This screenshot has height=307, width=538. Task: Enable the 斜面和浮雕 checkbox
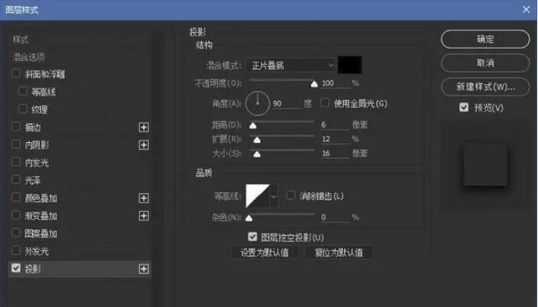tap(16, 73)
